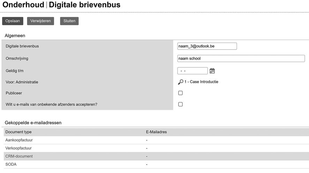Enable the Publiceer checkbox
This screenshot has width=309, height=173.
tap(180, 93)
